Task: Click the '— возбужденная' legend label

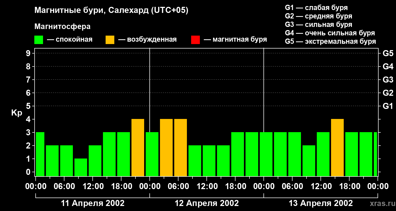Action: pos(148,40)
